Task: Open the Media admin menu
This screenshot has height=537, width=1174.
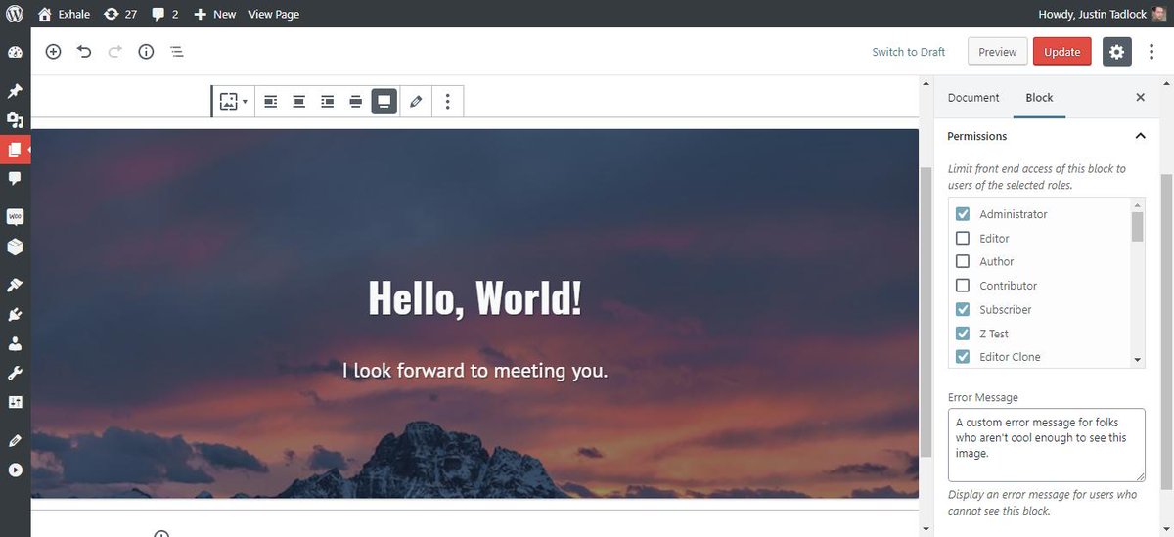Action: [x=15, y=120]
